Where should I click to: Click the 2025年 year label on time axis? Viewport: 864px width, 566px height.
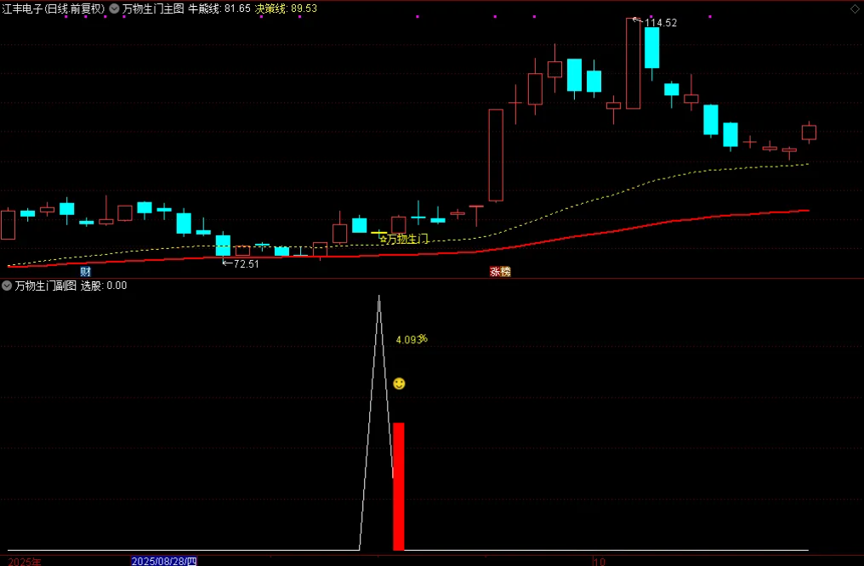pyautogui.click(x=25, y=561)
